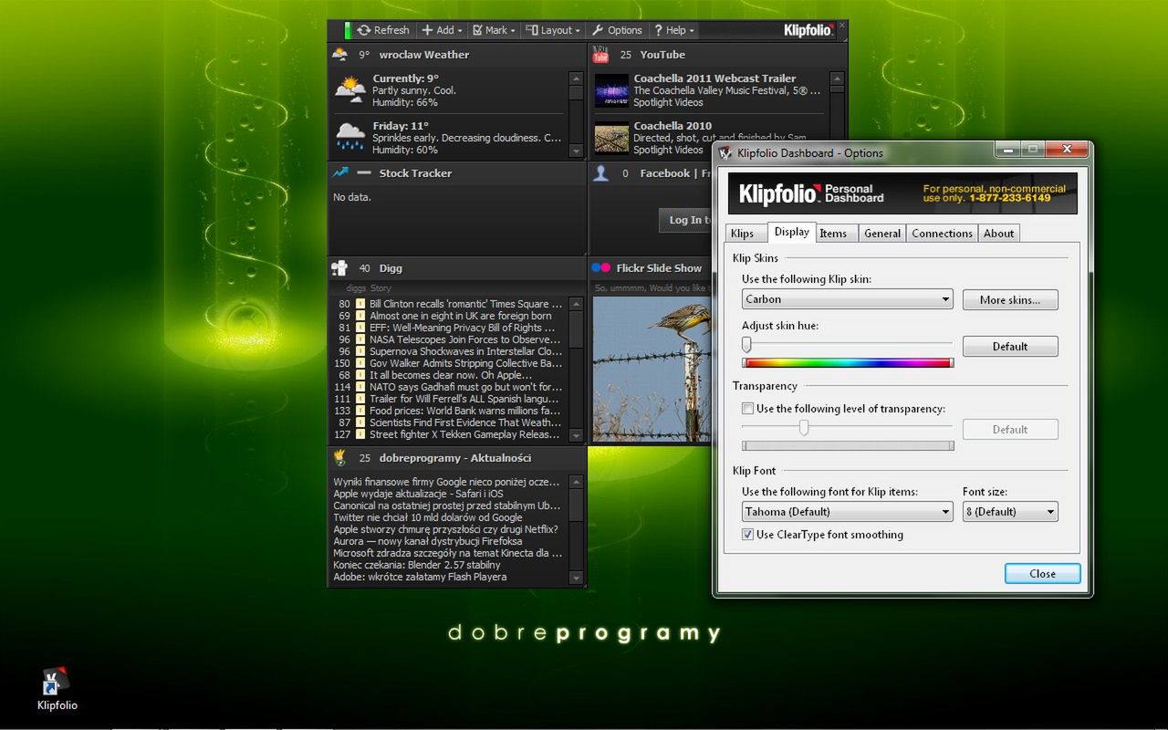
Task: Click the More skins button
Action: pyautogui.click(x=1010, y=300)
